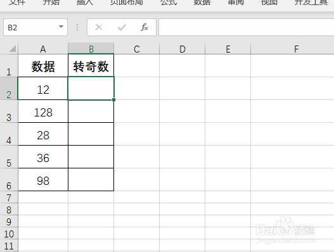The image size is (334, 252).
Task: Click the Name Box showing B2
Action: coord(35,27)
